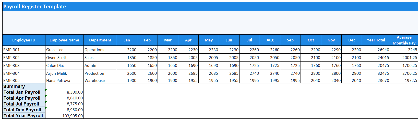Select average monthly pay 2245
This screenshot has height=121, width=419.
coord(404,50)
